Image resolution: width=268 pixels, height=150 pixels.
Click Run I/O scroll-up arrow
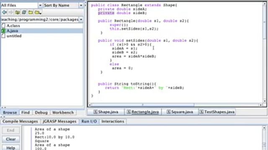pos(264,128)
